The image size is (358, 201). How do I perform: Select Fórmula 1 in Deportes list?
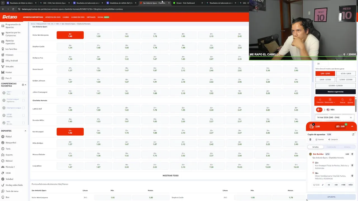(10, 167)
